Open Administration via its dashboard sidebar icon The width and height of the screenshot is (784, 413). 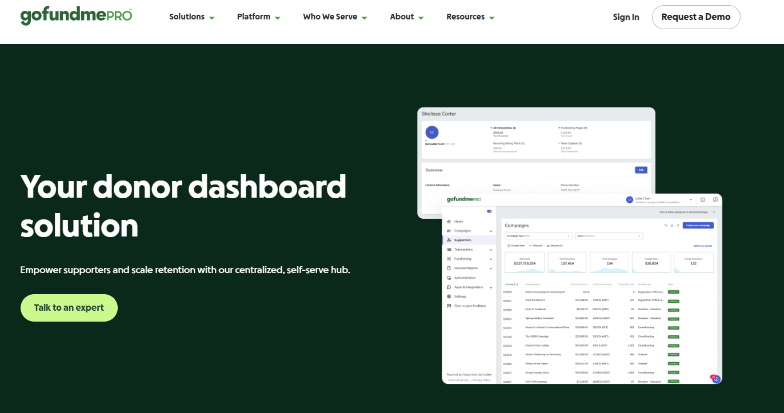pyautogui.click(x=449, y=278)
